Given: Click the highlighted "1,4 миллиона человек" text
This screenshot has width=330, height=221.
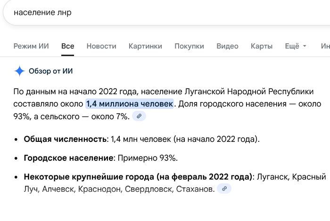Looking at the screenshot, I should [x=130, y=103].
